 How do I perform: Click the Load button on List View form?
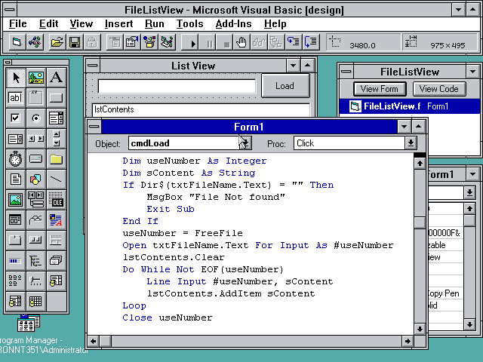(285, 86)
